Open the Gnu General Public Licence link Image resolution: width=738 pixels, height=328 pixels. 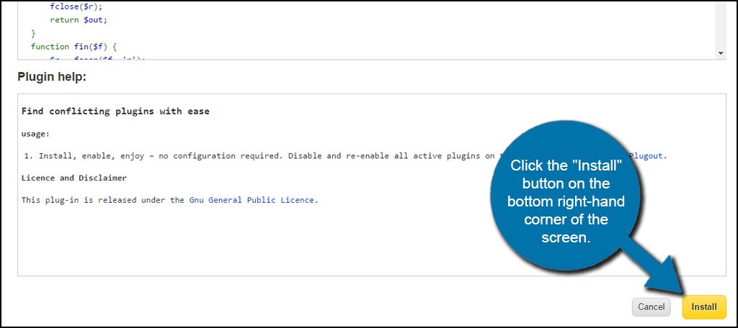click(x=252, y=200)
